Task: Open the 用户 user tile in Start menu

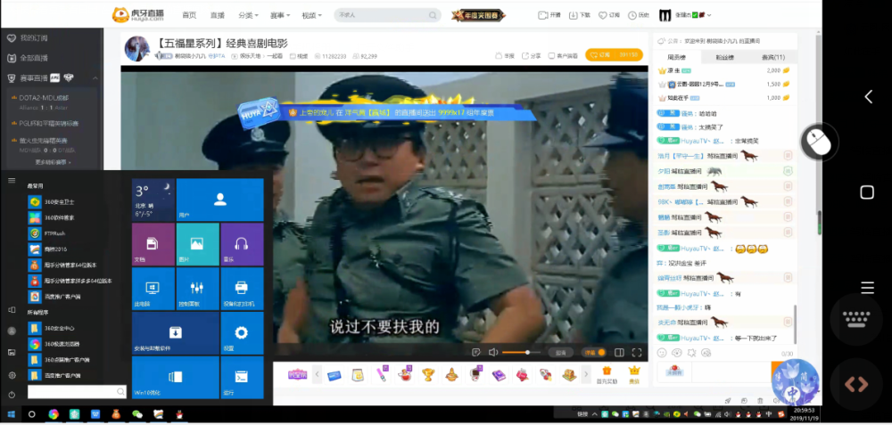Action: pos(219,200)
